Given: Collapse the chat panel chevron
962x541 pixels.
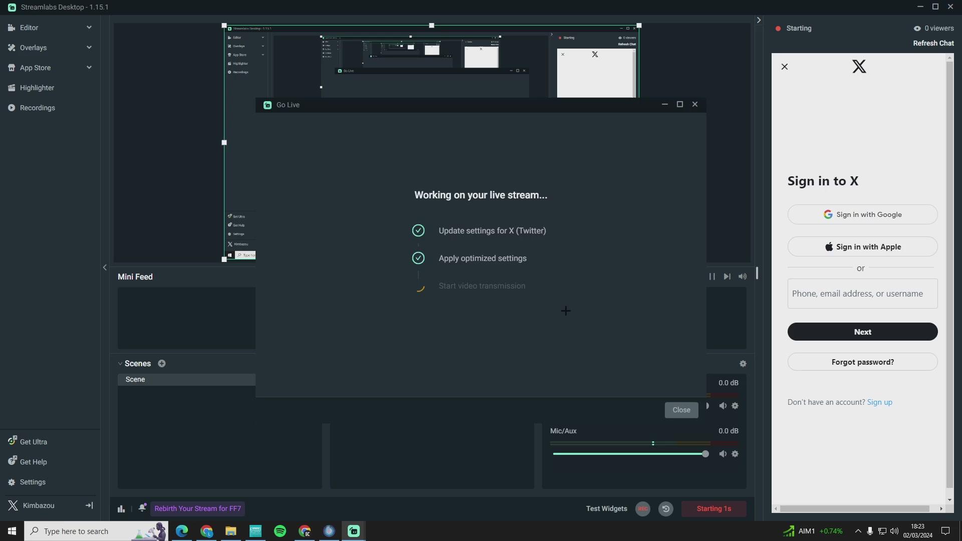Looking at the screenshot, I should point(759,20).
